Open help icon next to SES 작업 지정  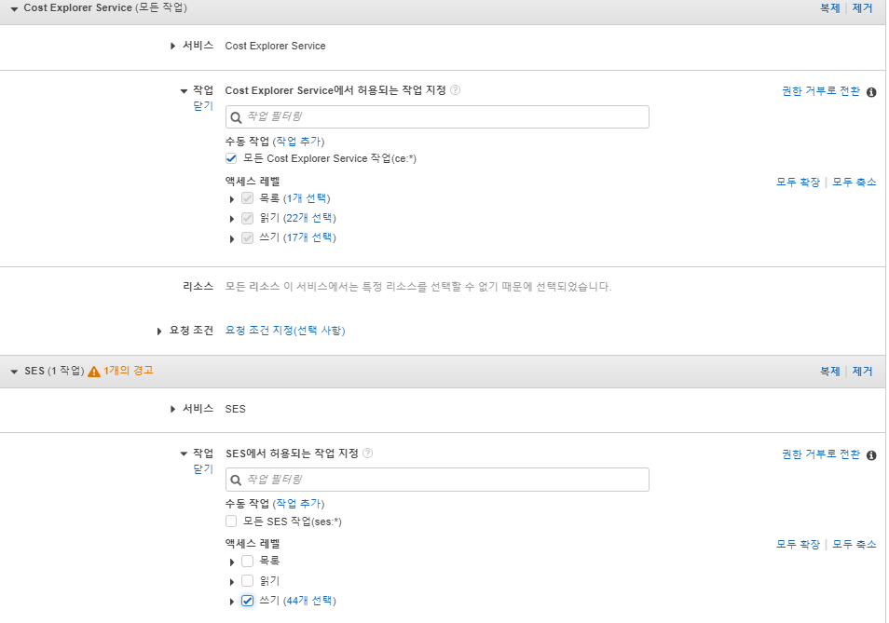[367, 454]
